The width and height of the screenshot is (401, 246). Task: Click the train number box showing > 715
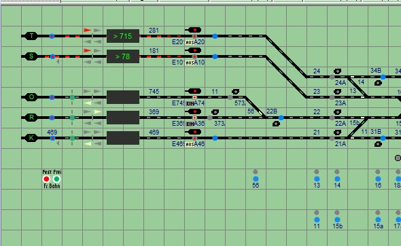click(x=123, y=36)
